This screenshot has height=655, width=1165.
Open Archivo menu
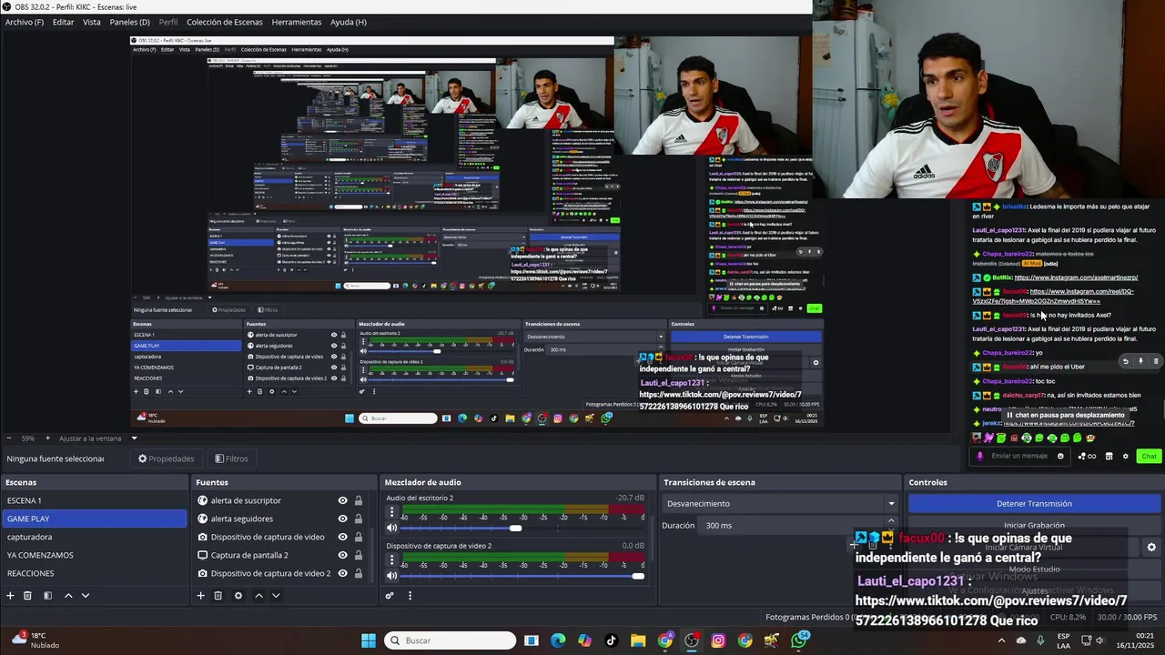click(x=25, y=22)
